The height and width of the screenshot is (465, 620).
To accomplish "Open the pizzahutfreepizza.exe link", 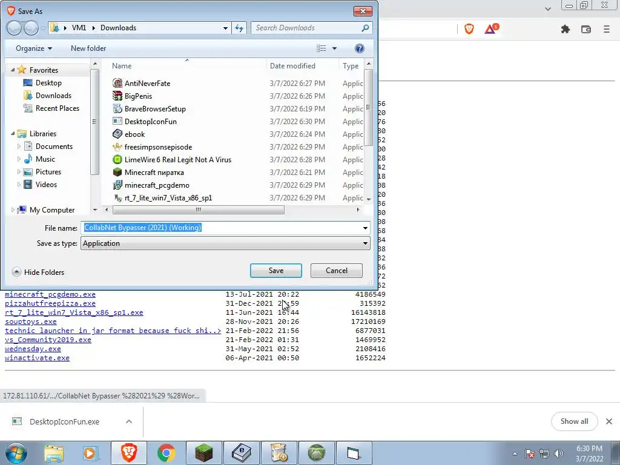I will point(50,303).
